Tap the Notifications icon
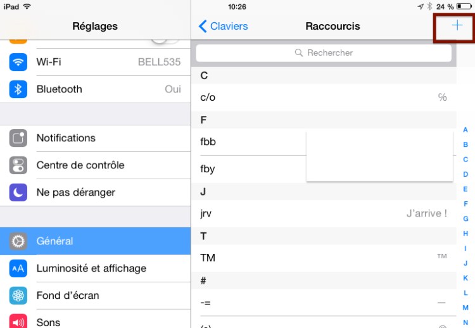Screen dimensions: 475x328 (18, 138)
